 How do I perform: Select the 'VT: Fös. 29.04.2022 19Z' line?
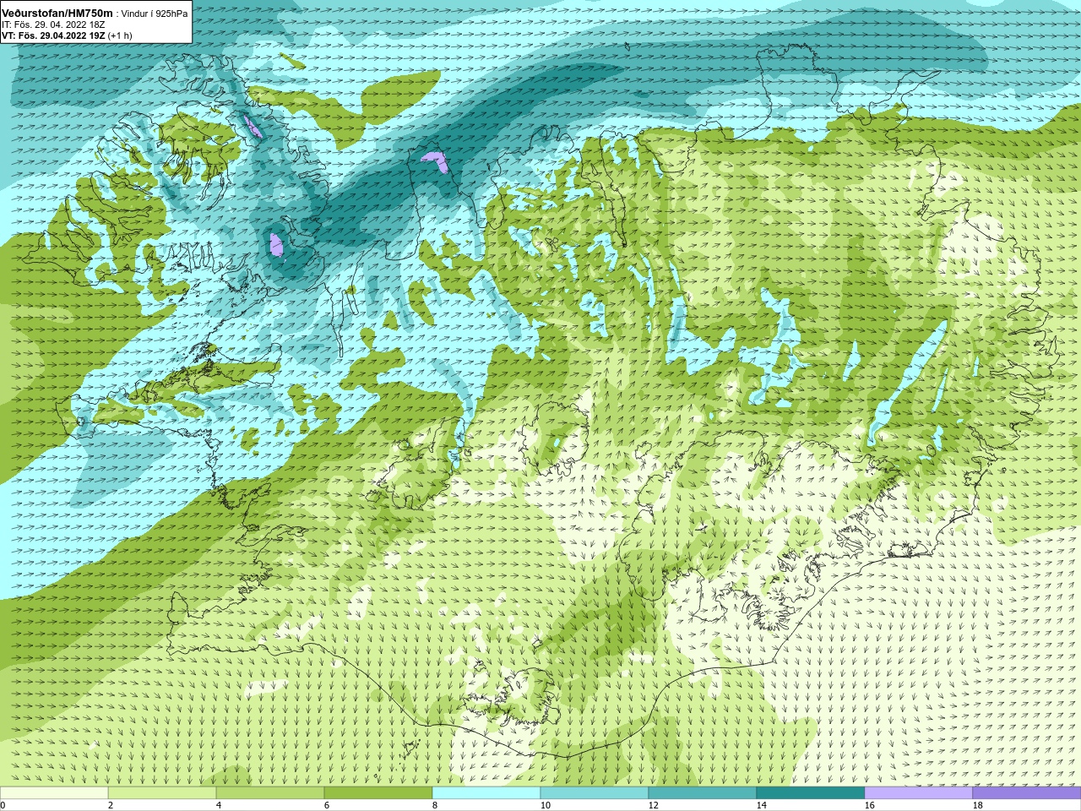tap(53, 35)
